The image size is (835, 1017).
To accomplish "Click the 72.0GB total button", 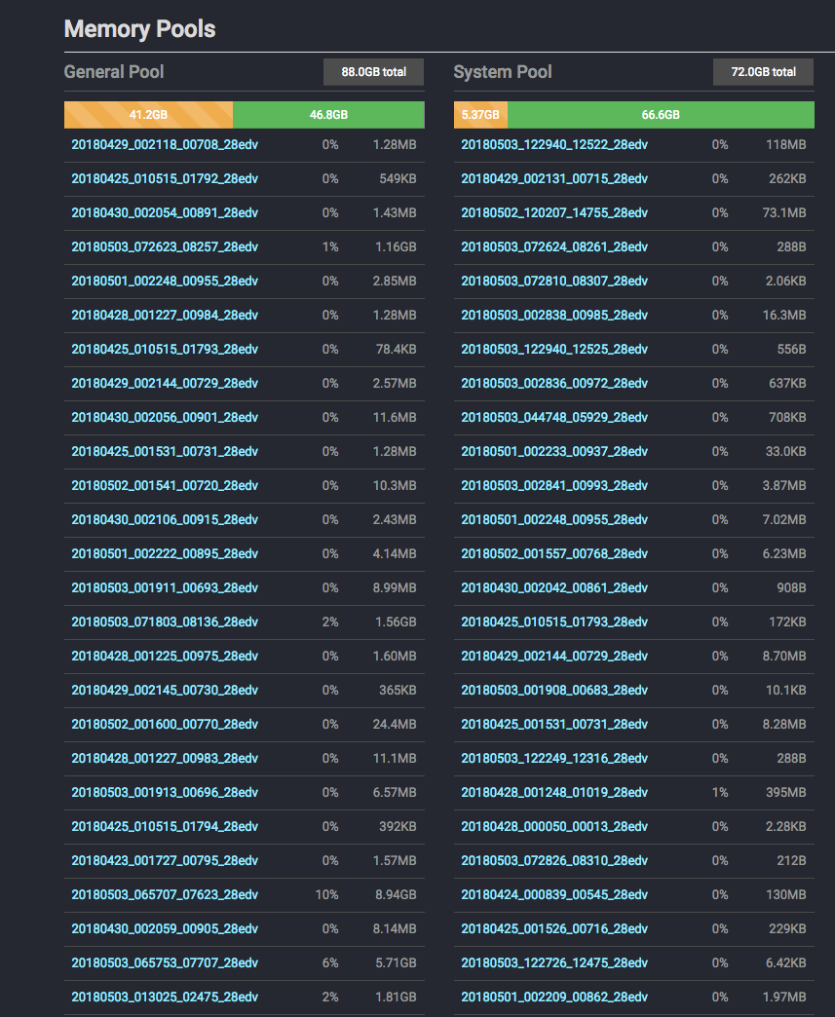I will click(763, 71).
